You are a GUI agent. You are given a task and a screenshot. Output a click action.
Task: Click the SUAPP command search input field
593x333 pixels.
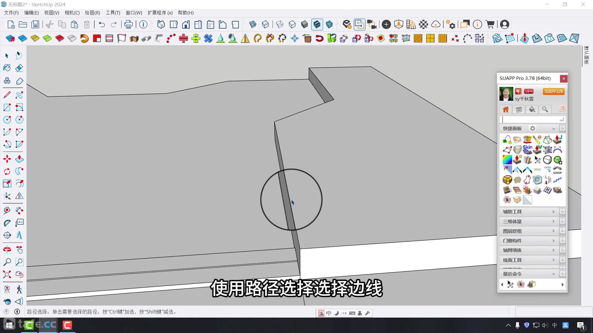532,119
